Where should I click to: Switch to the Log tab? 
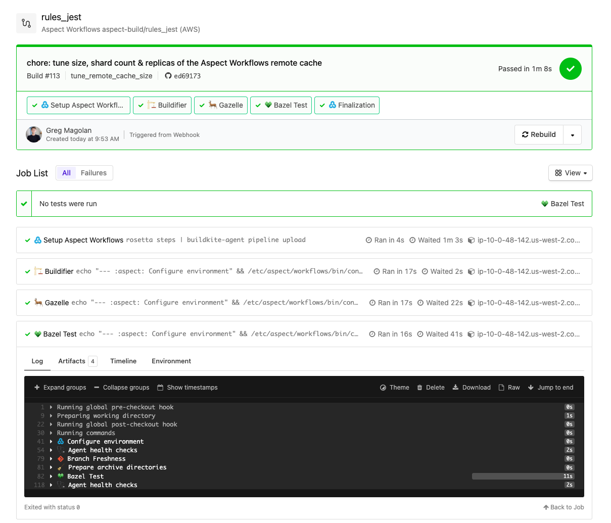coord(37,361)
